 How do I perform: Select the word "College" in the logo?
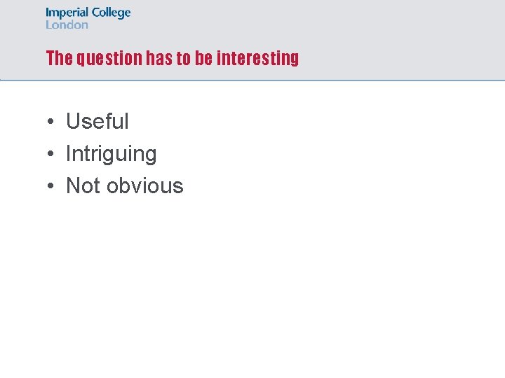click(x=111, y=13)
